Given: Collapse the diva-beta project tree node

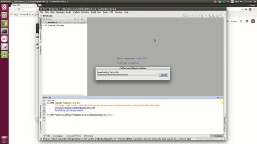Looking at the screenshot, I should point(43,22).
